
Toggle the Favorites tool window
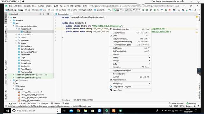(6, 94)
